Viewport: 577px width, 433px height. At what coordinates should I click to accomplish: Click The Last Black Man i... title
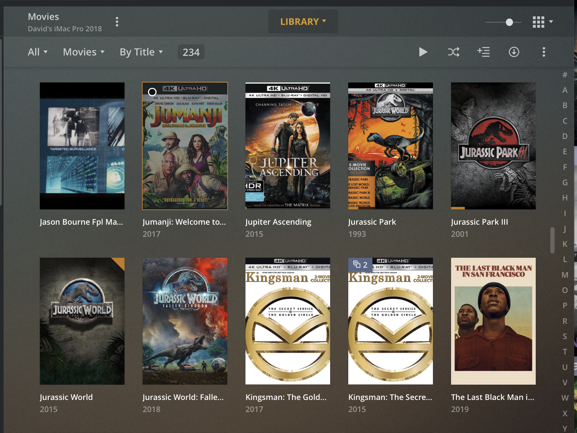[x=493, y=397]
